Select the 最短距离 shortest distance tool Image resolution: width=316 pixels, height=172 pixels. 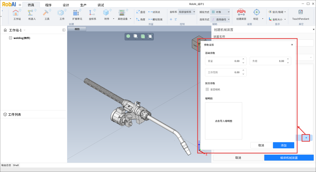155,19
